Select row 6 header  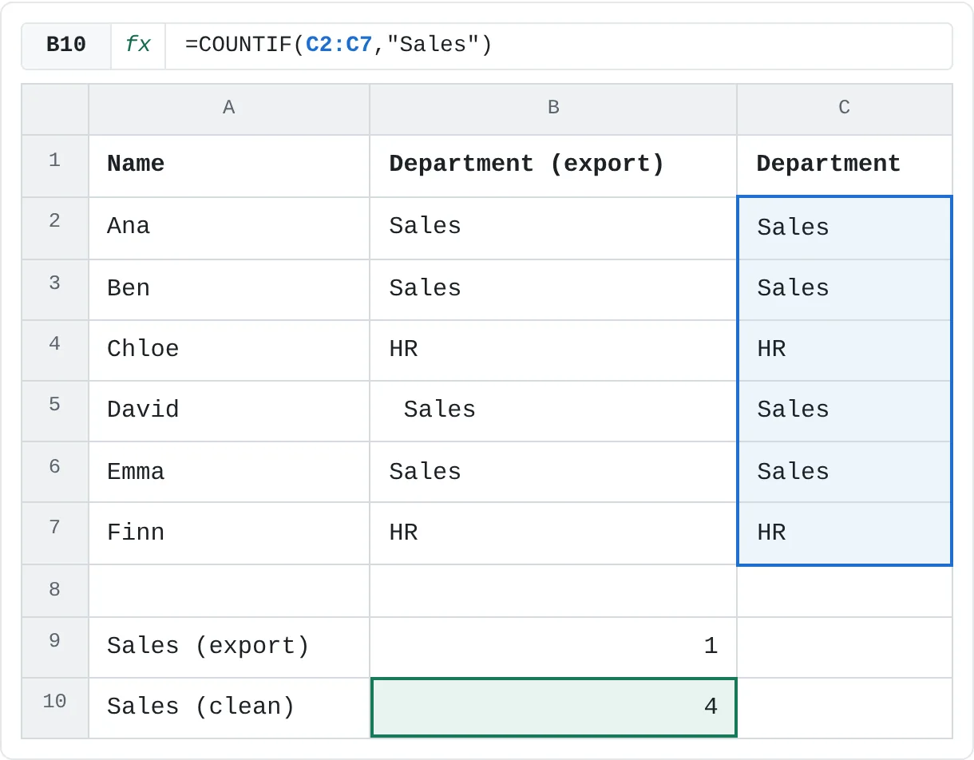(x=55, y=471)
